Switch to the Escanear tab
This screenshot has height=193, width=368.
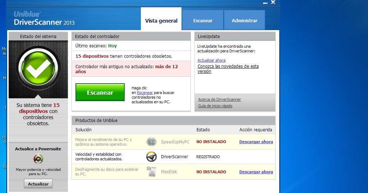click(x=203, y=20)
